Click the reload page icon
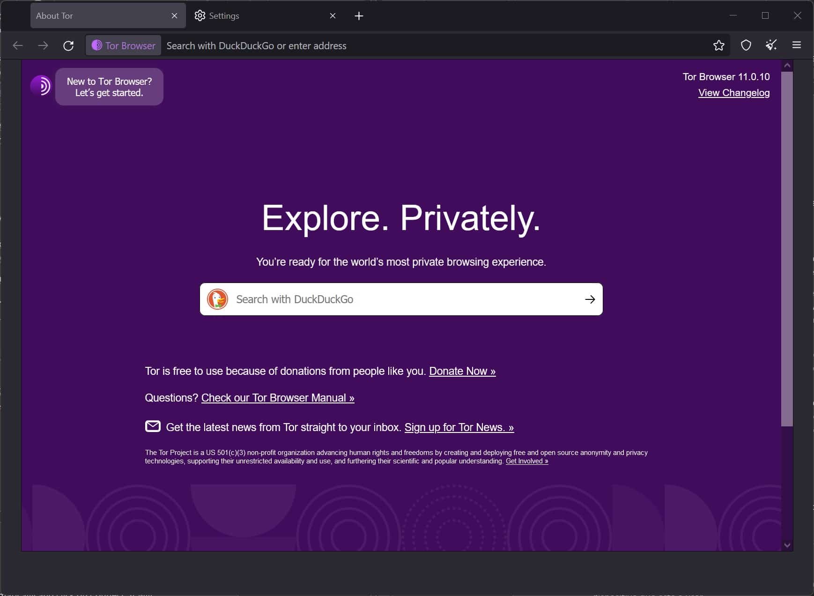814x596 pixels. click(68, 45)
